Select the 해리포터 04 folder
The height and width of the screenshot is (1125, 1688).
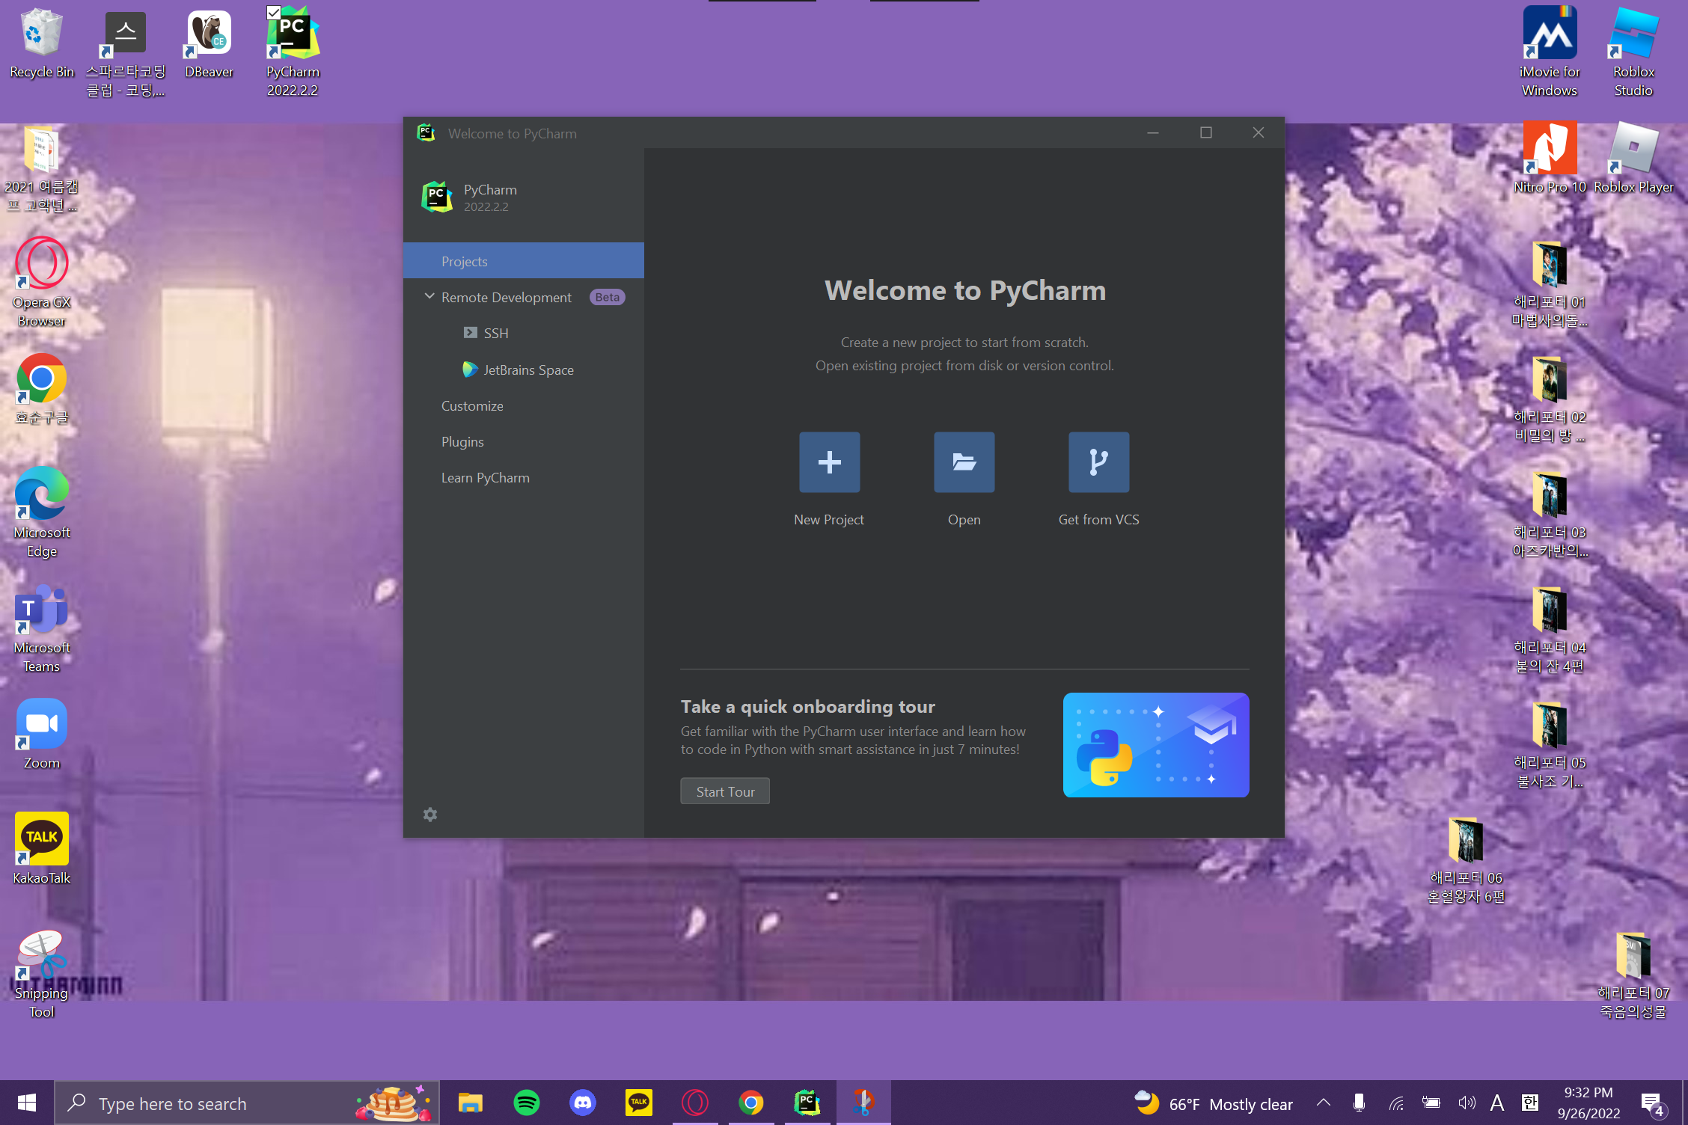[x=1550, y=630]
